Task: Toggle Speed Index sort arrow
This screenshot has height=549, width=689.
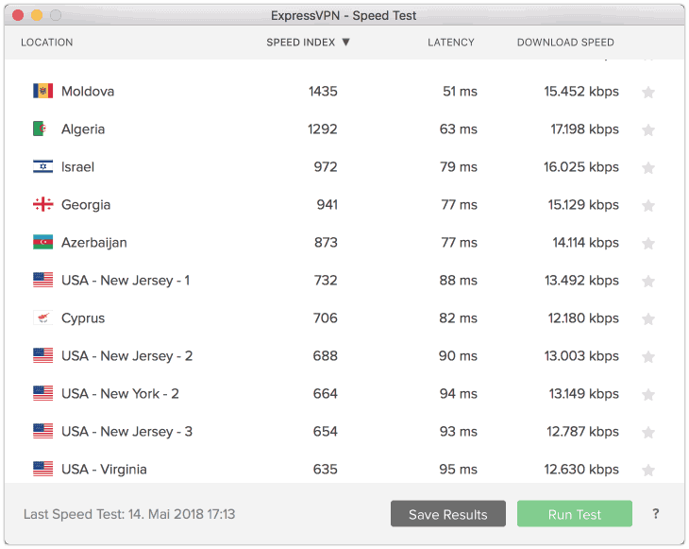Action: point(345,43)
